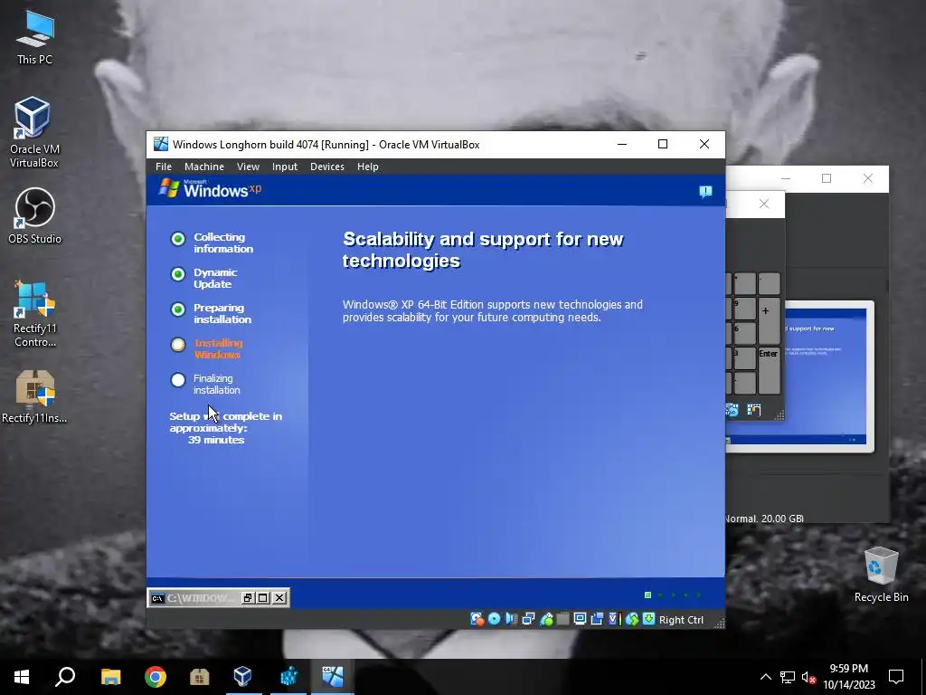
Task: Open USB devices indicator in VM status bar
Action: click(x=545, y=619)
